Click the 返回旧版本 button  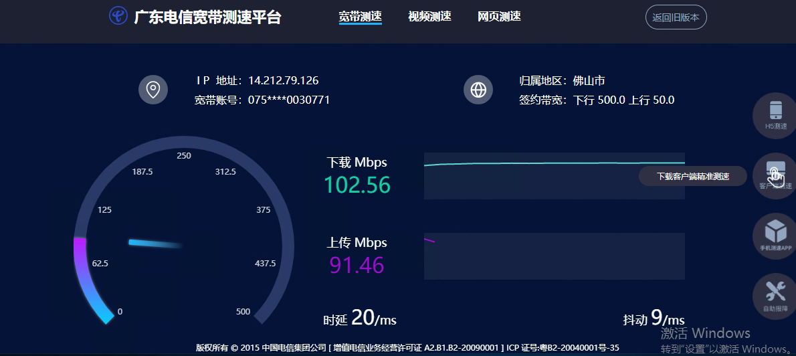point(676,17)
